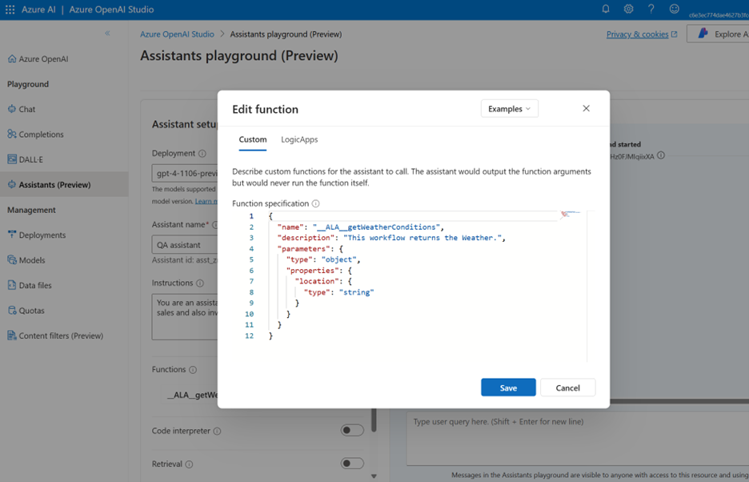
Task: Click info icon beside thread ID
Action: click(x=661, y=155)
